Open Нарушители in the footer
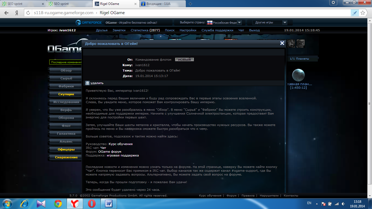Screen dimensions: 372x209 click(x=269, y=195)
